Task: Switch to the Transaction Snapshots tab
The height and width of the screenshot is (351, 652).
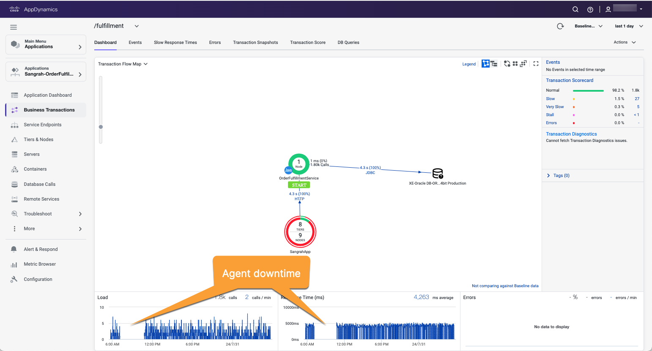Action: pyautogui.click(x=255, y=42)
